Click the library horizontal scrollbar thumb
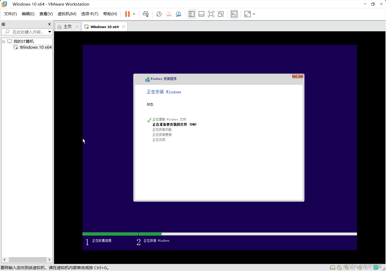The width and height of the screenshot is (386, 271). [x=28, y=259]
